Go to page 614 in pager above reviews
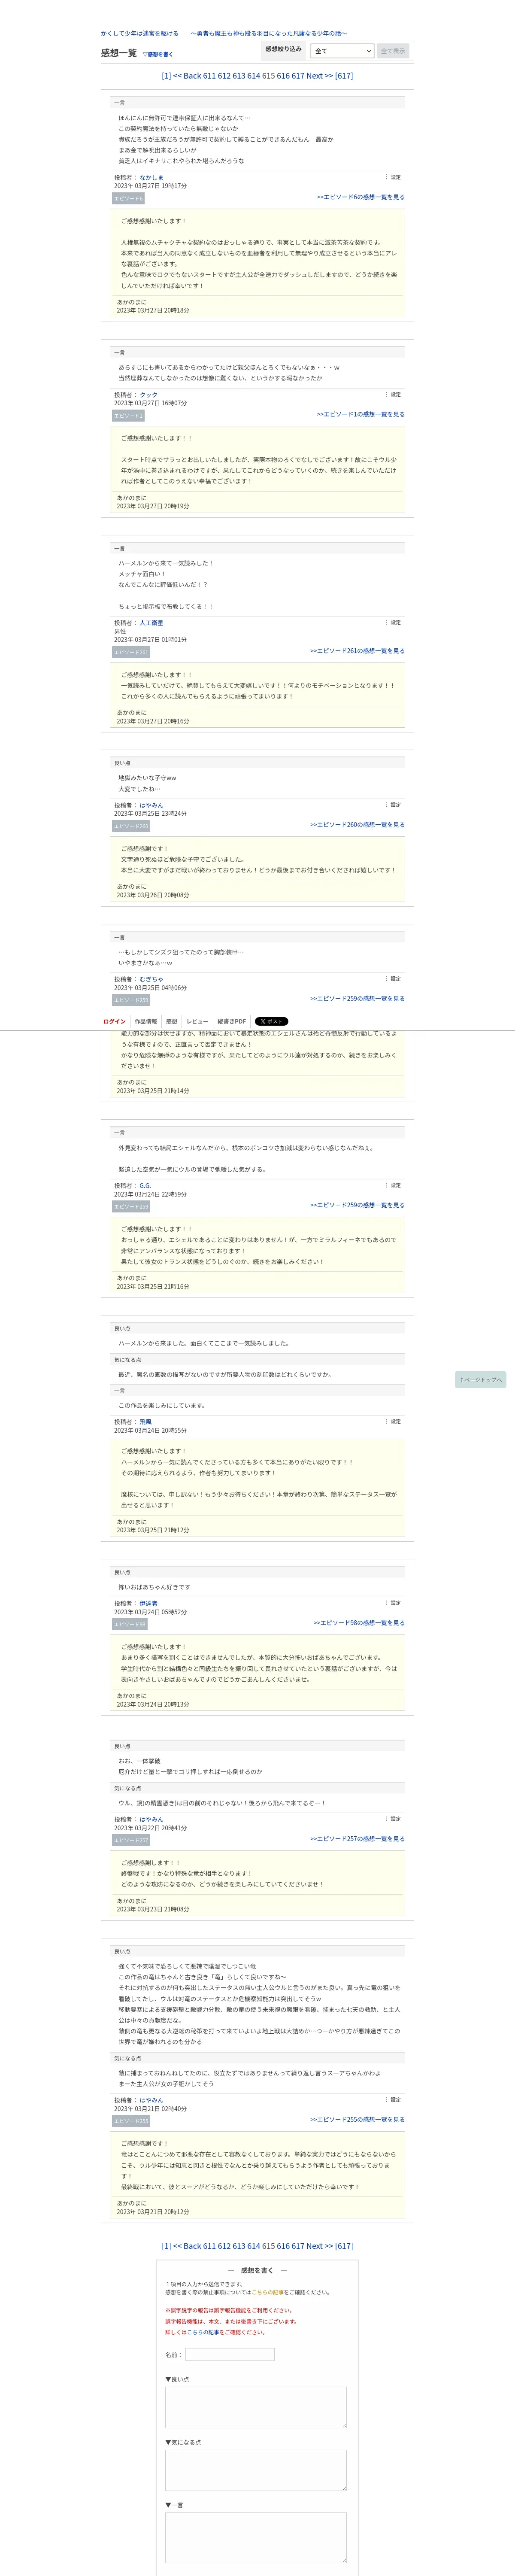Screen dimensions: 515x2576 254,76
